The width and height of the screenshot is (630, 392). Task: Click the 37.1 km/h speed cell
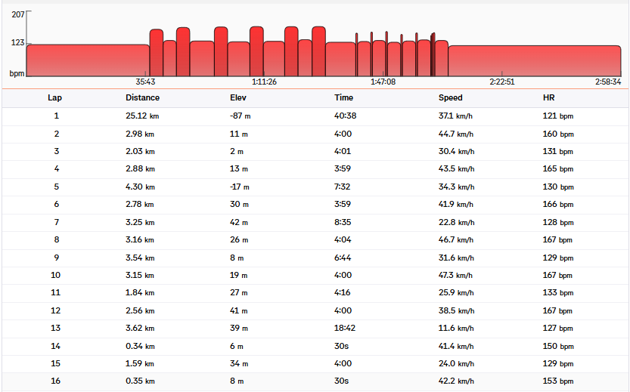click(455, 116)
